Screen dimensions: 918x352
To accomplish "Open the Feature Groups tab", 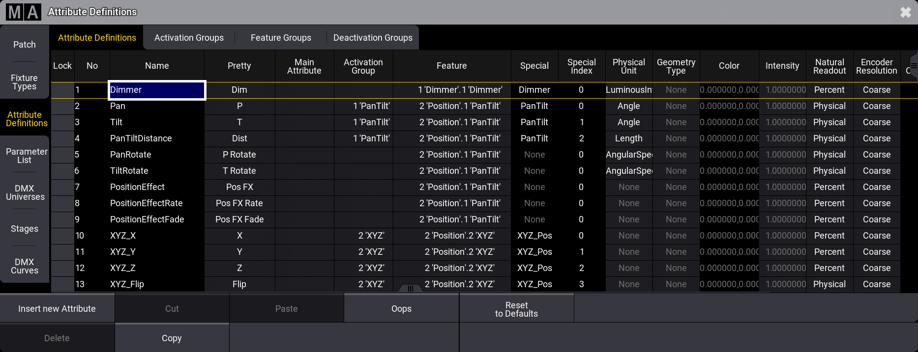I will (281, 38).
